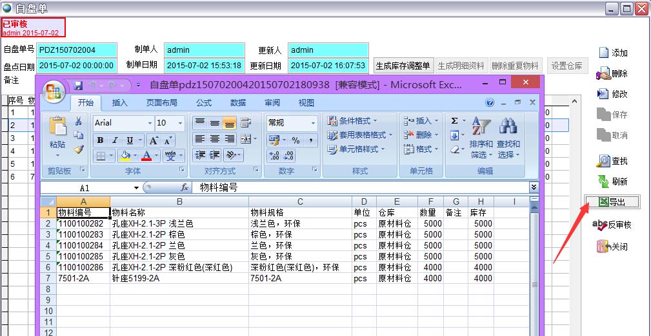Open the number format 常规 dropdown
The image size is (651, 336).
[x=313, y=123]
